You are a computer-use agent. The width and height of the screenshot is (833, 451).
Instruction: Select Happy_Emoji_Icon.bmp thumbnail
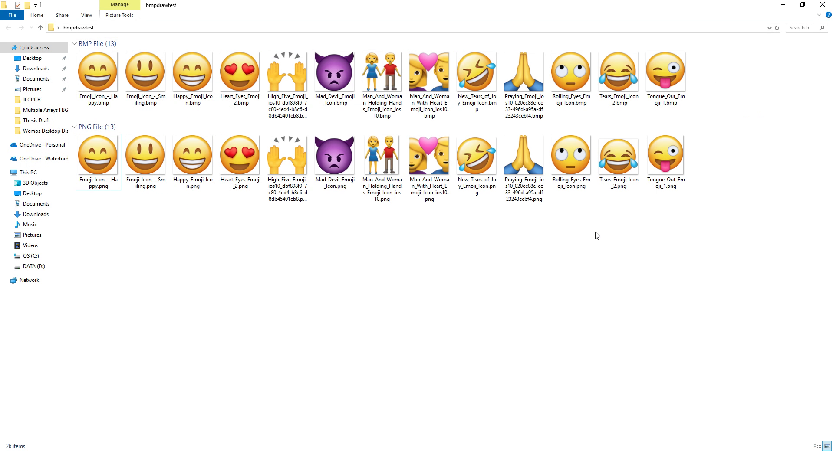coord(192,72)
